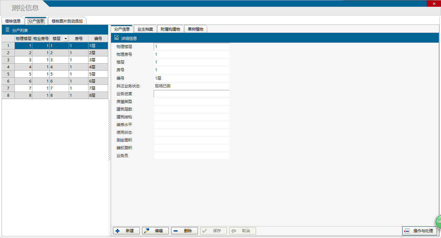Click the list icon beside 分户列表
Image resolution: width=441 pixels, height=238 pixels.
pyautogui.click(x=7, y=30)
